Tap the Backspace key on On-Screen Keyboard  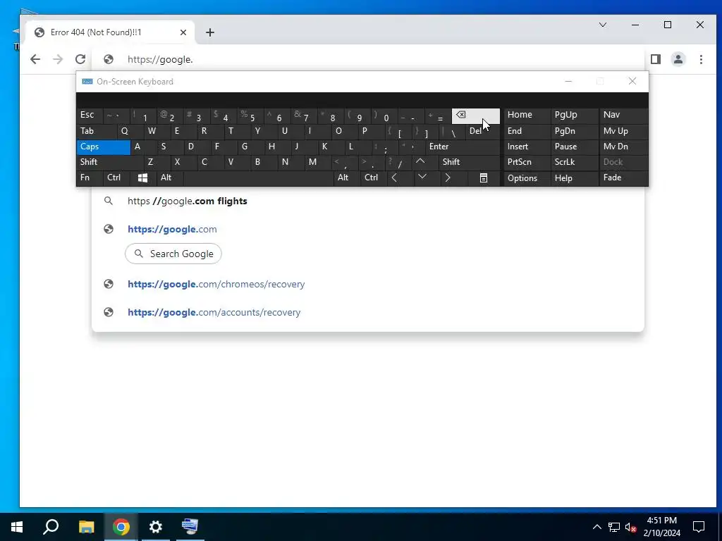point(475,116)
